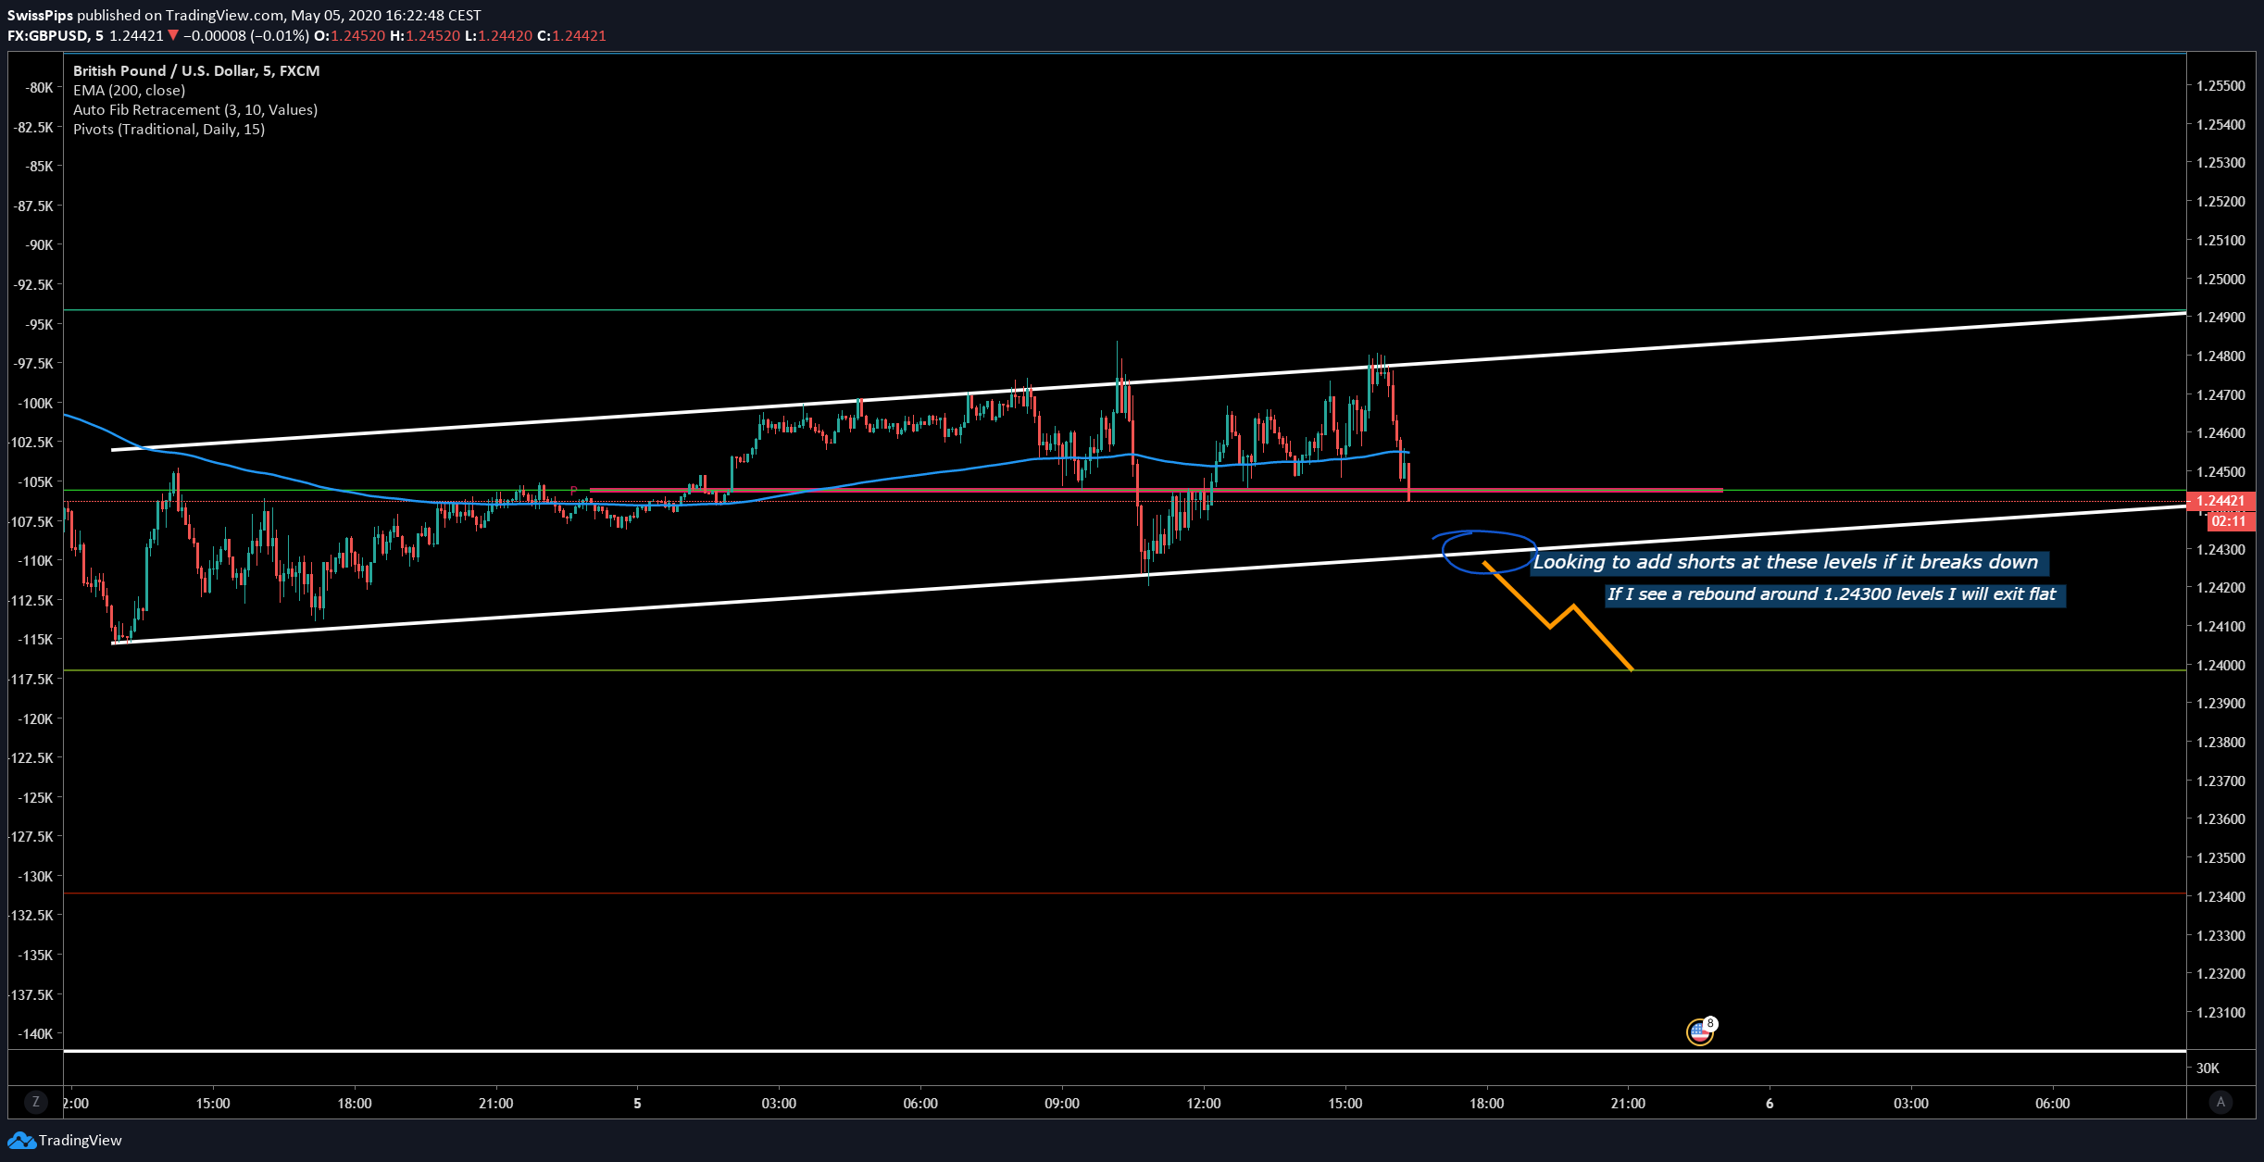Click the -140K left axis label
2264x1162 pixels.
click(x=35, y=1033)
